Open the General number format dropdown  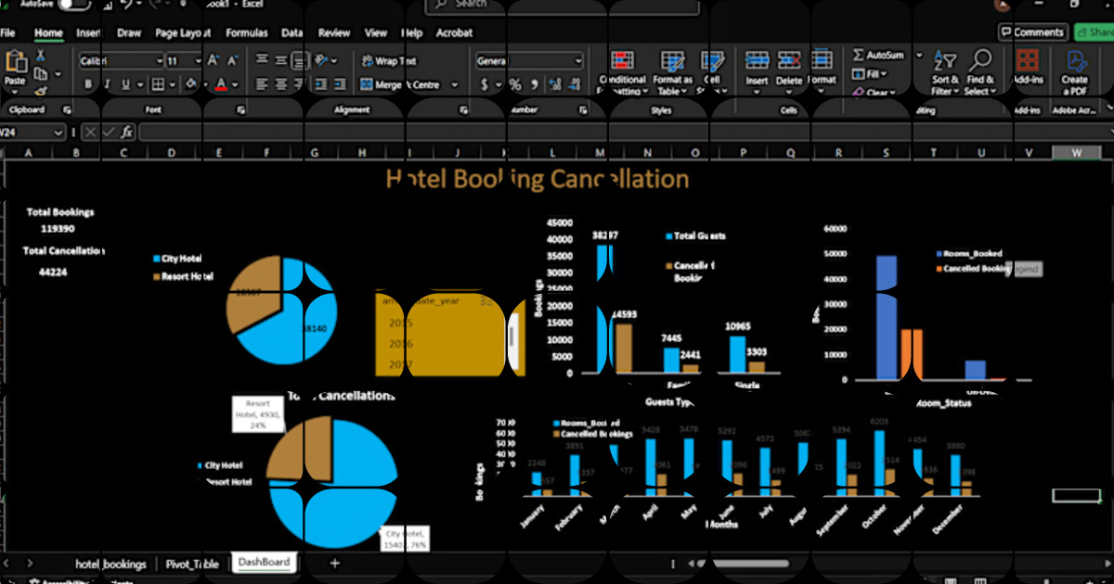click(578, 61)
